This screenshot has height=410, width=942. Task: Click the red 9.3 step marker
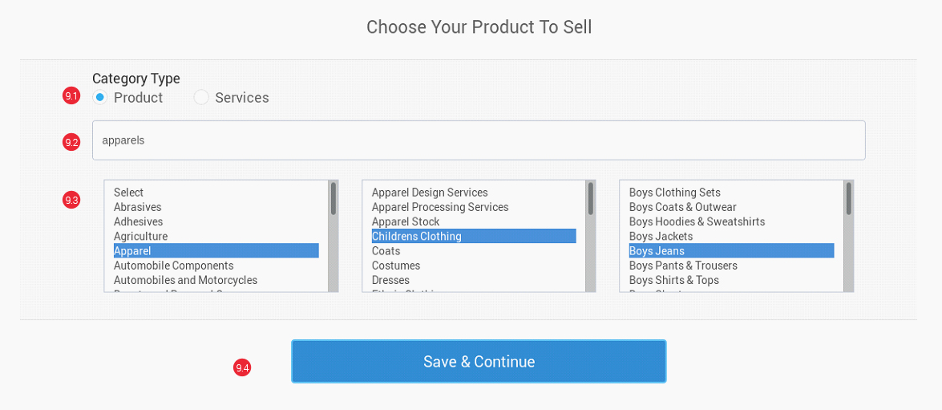click(x=71, y=200)
